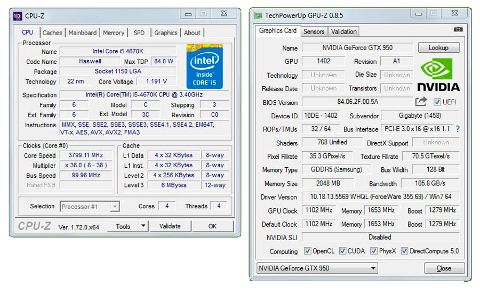Click the GPU-Z title bar icon
The width and height of the screenshot is (480, 295).
(x=258, y=15)
